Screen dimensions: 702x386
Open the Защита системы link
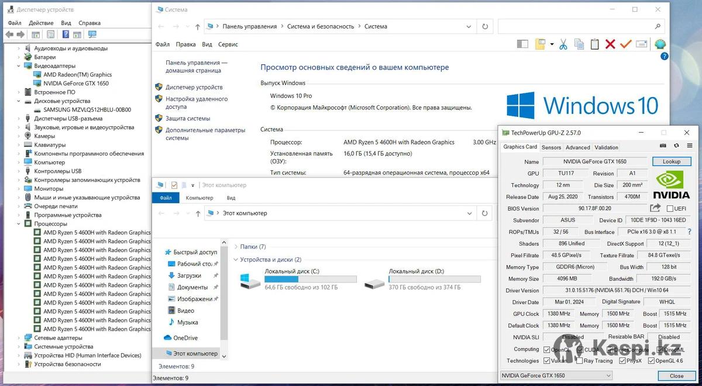[x=187, y=118]
